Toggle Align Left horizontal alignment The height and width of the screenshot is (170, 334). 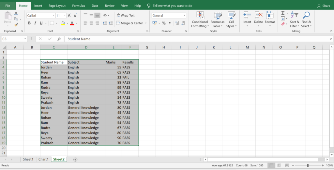(x=85, y=23)
